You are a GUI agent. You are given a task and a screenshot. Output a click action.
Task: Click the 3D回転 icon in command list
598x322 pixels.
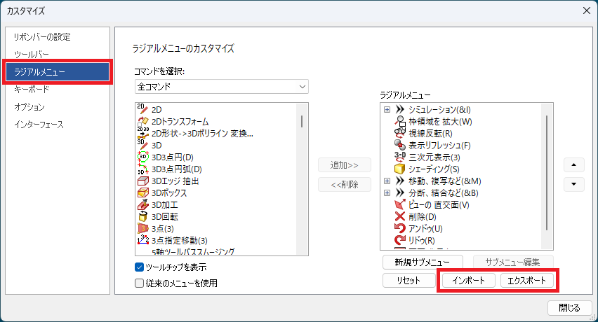click(142, 216)
